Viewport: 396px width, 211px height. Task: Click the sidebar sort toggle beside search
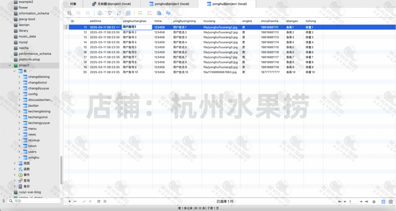[x=3, y=201]
